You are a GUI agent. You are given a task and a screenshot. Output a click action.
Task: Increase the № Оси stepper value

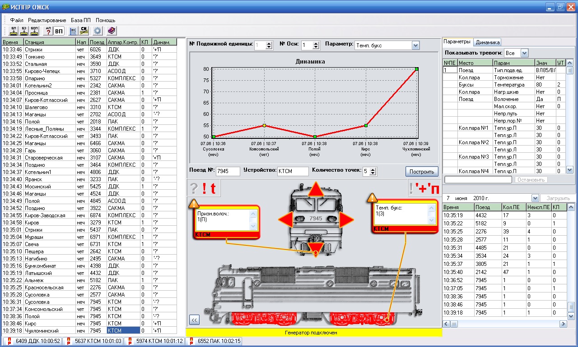click(x=316, y=43)
